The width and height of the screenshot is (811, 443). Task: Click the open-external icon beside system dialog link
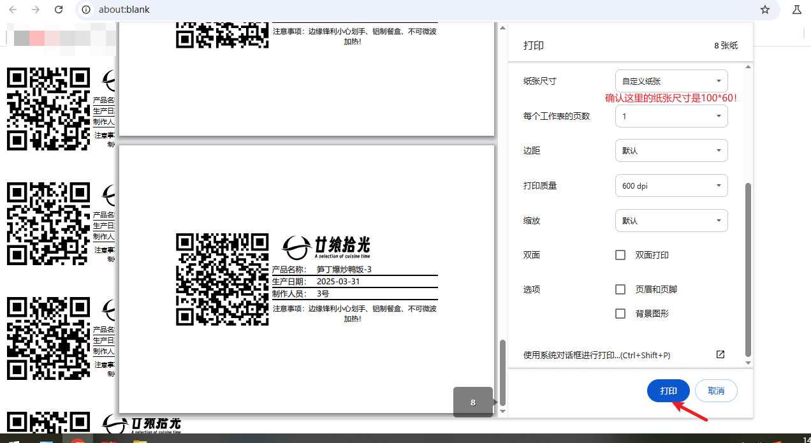pos(720,354)
